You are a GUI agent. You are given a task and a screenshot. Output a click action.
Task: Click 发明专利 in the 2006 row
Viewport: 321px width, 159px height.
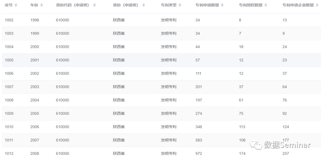[169, 127]
